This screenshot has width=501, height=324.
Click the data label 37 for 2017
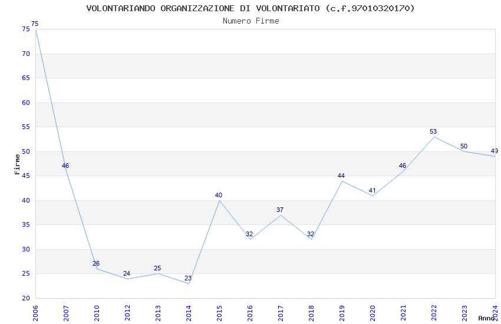pyautogui.click(x=280, y=210)
